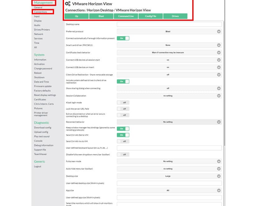Toggle Include system-defined drives in client drive redirection
This screenshot has width=260, height=206.
click(x=123, y=81)
